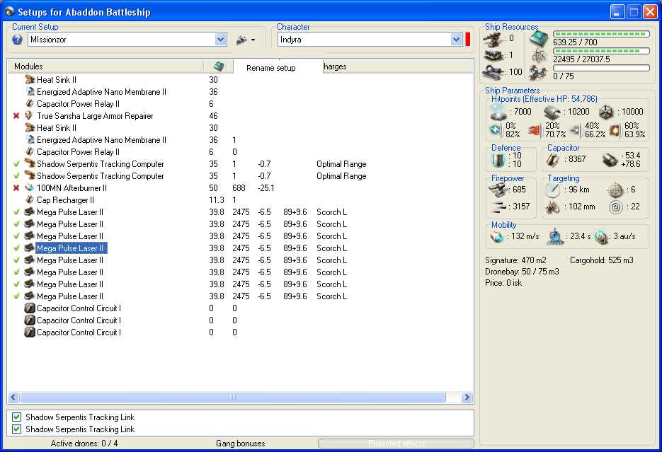Viewport: 662px width, 452px height.
Task: Click the turret firepower icon
Action: pyautogui.click(x=500, y=190)
